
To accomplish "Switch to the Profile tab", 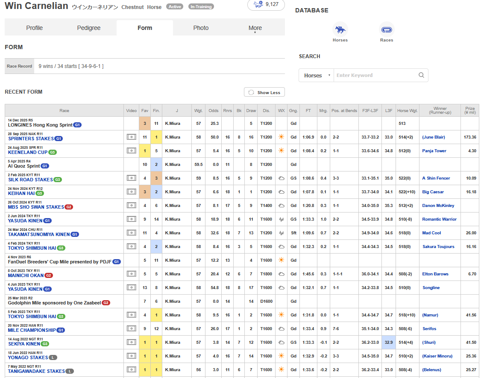I will 34,28.
